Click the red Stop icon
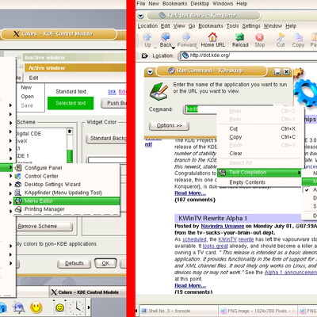The image size is (317, 317). [259, 37]
